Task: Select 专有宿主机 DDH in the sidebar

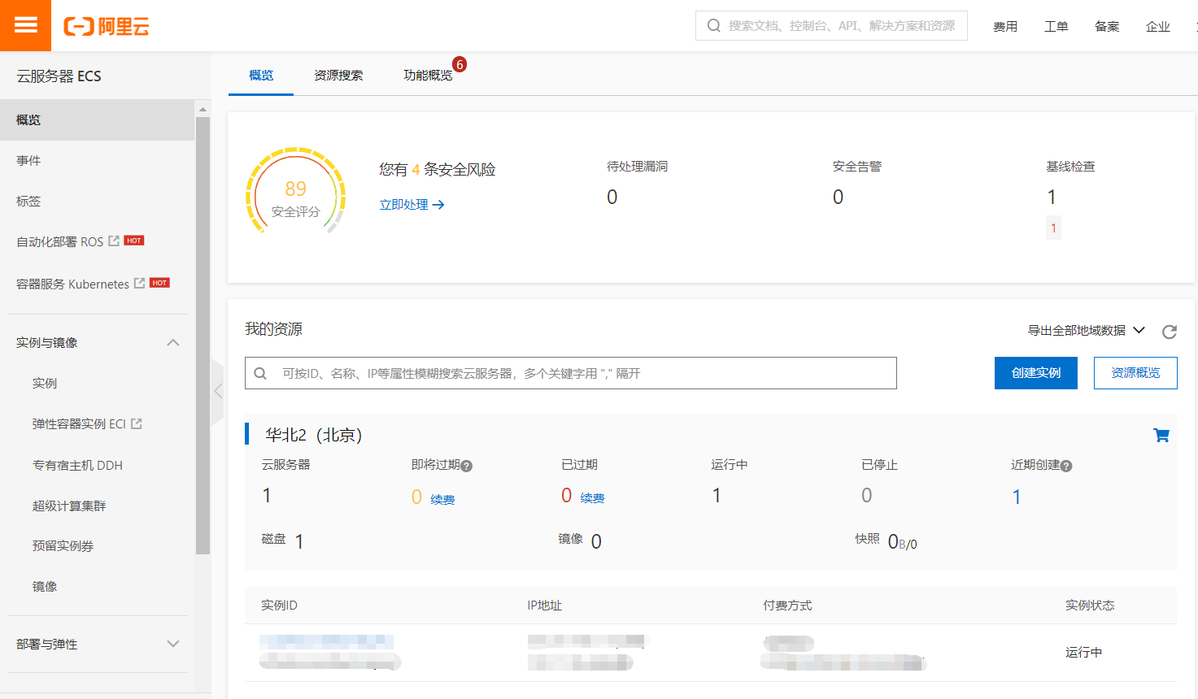Action: pos(77,465)
